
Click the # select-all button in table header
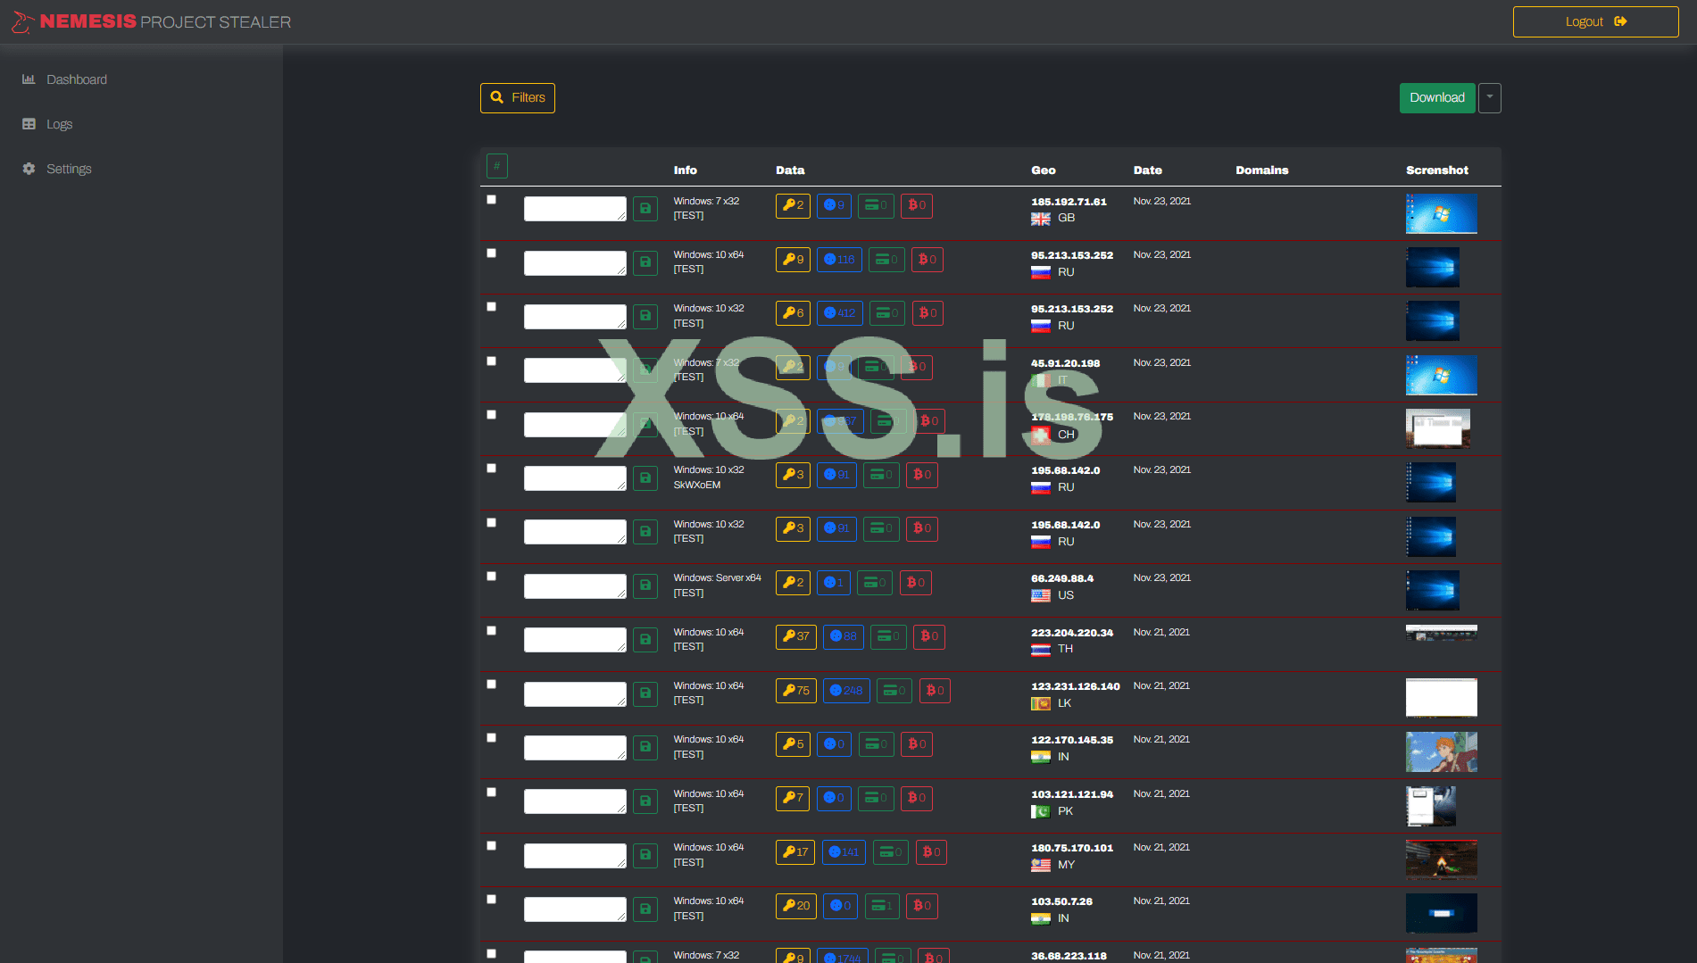tap(497, 166)
